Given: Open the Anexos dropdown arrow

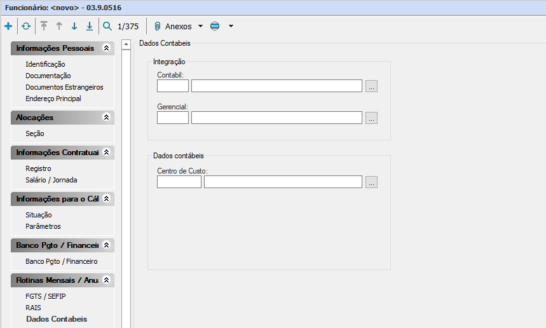Looking at the screenshot, I should point(201,27).
